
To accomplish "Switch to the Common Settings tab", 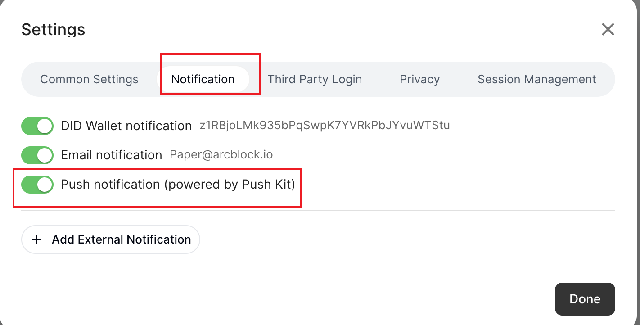I will (89, 79).
